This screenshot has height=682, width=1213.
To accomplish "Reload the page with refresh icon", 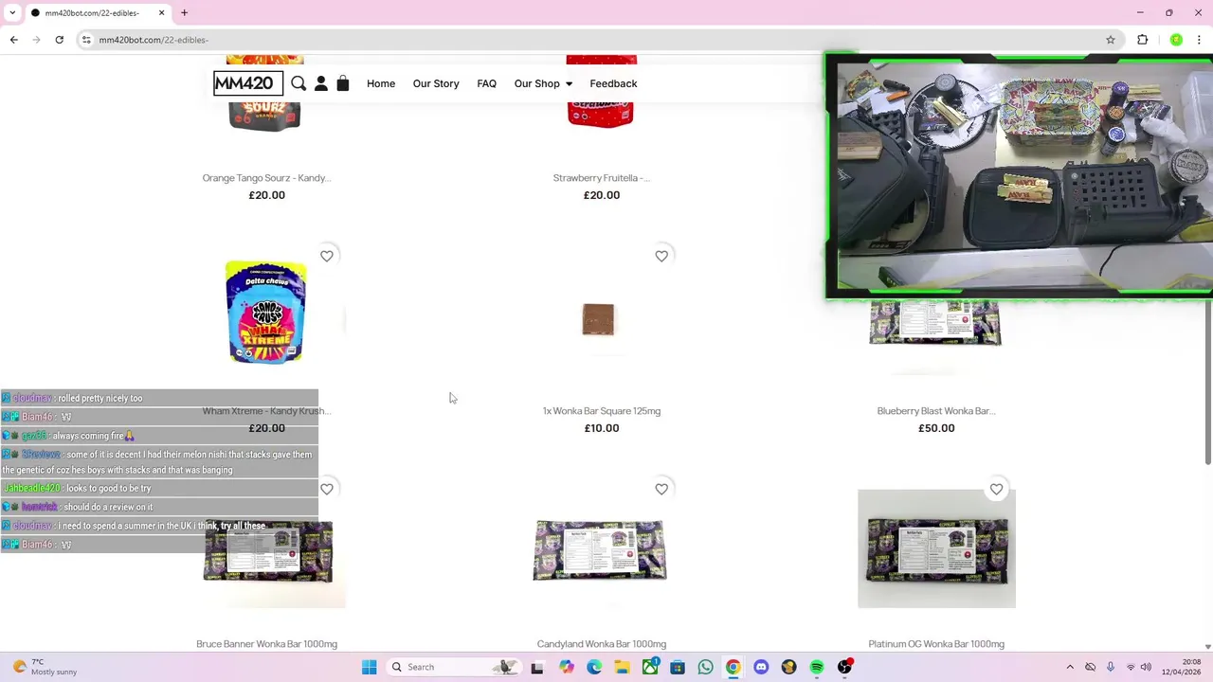I will [x=59, y=40].
